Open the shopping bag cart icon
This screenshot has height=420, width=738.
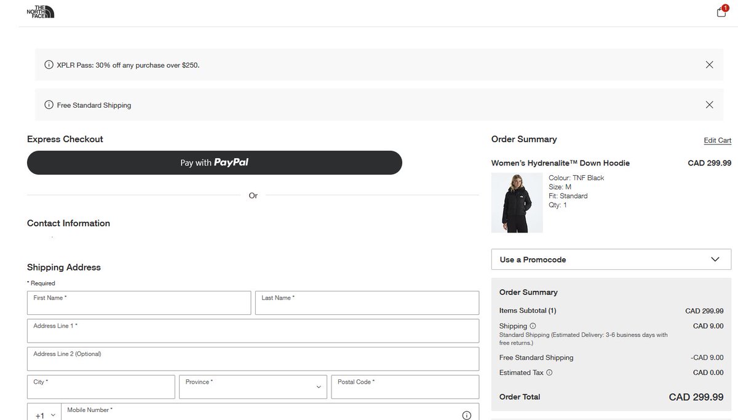click(721, 12)
